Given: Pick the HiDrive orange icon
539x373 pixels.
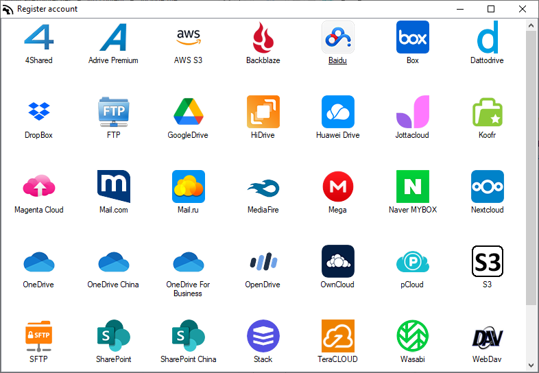Looking at the screenshot, I should point(263,112).
